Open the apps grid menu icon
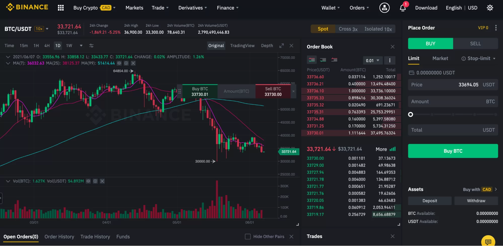This screenshot has height=246, width=503. coord(61,8)
